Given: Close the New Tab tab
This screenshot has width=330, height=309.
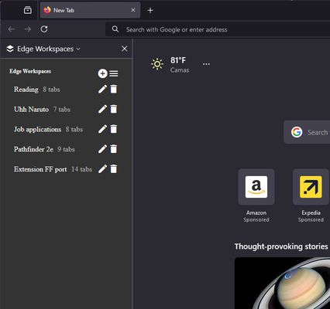Looking at the screenshot, I should [x=133, y=10].
